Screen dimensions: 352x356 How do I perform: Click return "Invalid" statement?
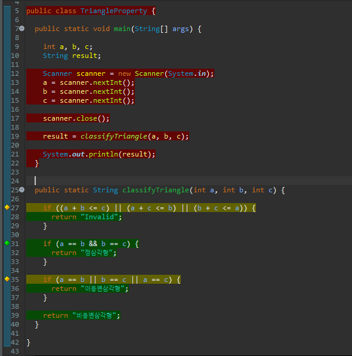[x=87, y=217]
